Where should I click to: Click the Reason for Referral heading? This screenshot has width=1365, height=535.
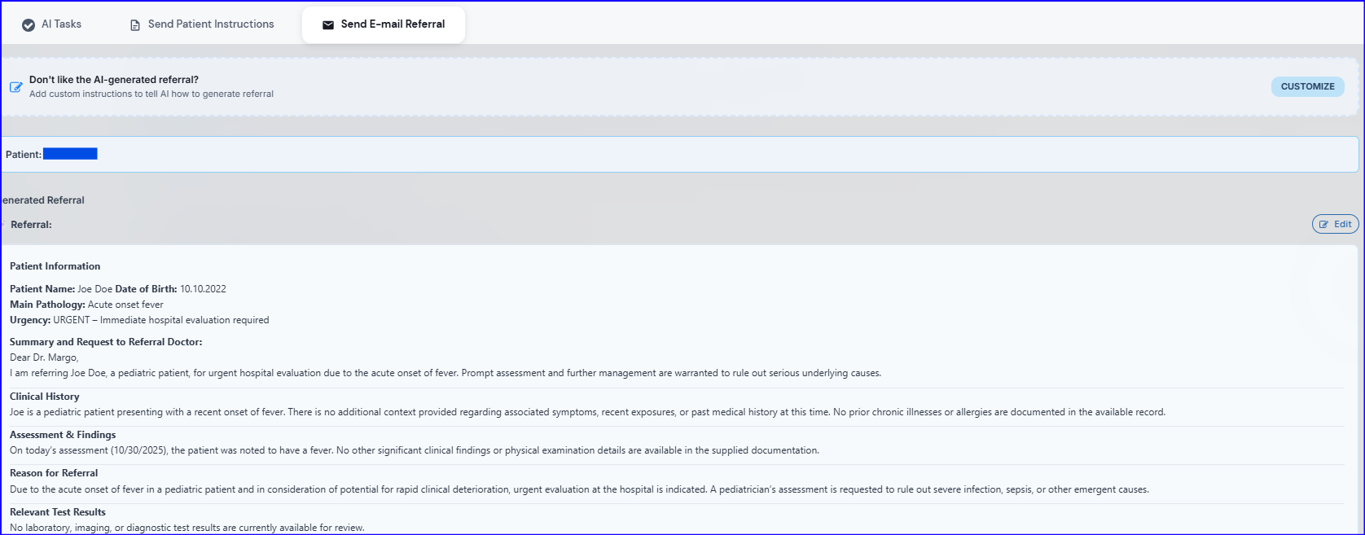coord(54,473)
